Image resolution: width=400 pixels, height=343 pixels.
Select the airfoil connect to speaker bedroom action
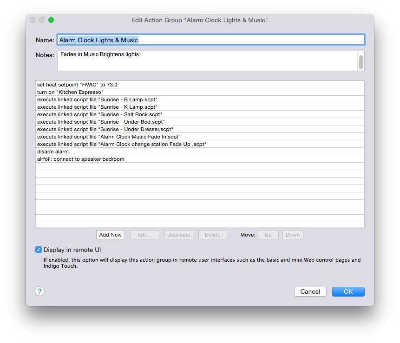click(200, 159)
